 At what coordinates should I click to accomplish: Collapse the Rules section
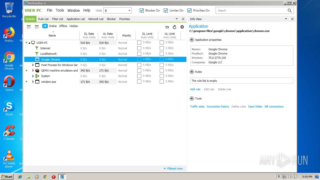[x=192, y=72]
